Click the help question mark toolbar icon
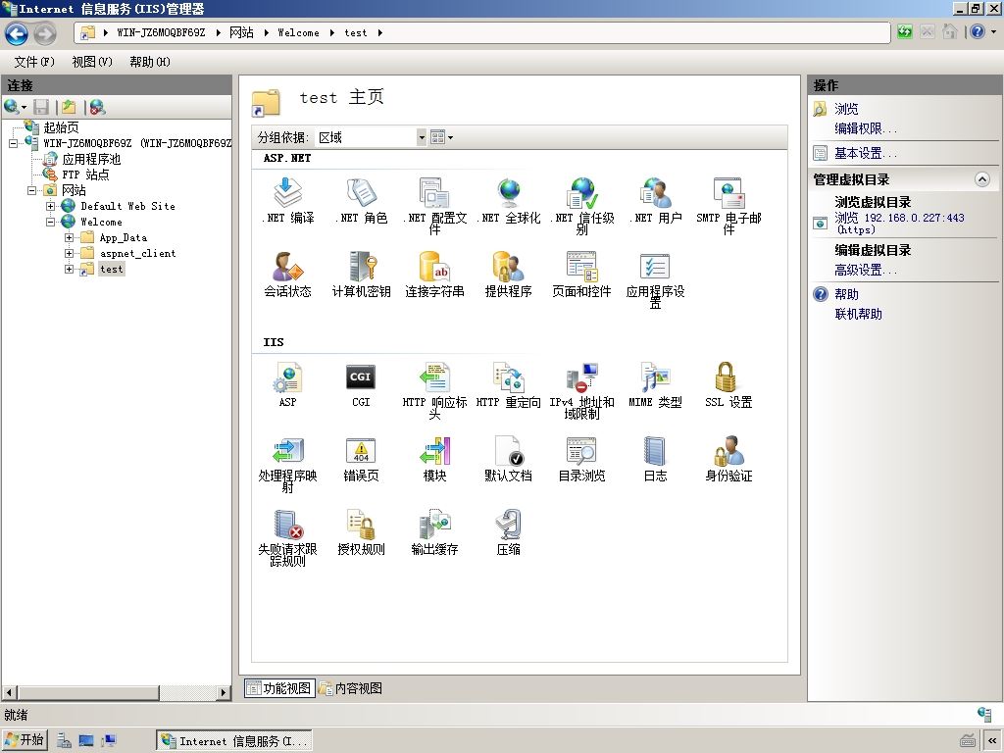 978,32
